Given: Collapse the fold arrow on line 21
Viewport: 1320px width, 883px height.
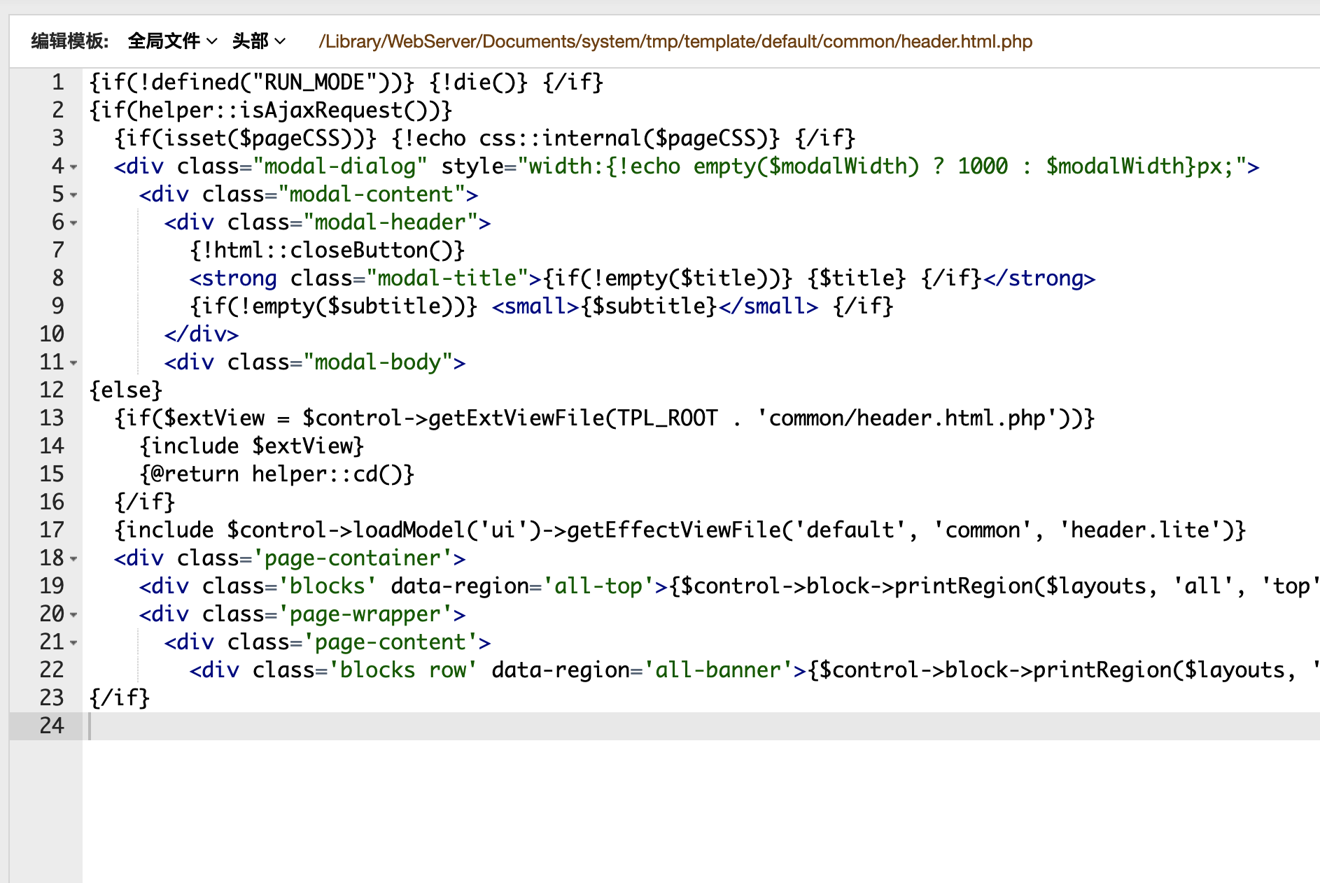Looking at the screenshot, I should coord(73,643).
